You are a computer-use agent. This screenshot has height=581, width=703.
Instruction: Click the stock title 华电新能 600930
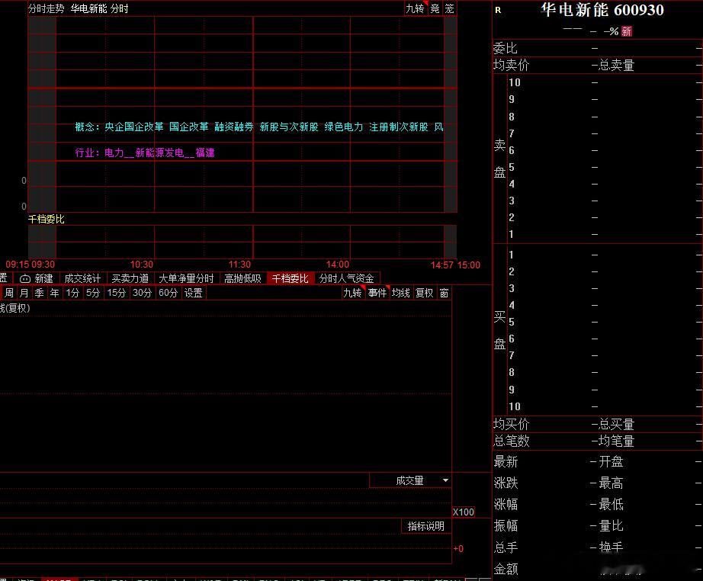pyautogui.click(x=602, y=10)
